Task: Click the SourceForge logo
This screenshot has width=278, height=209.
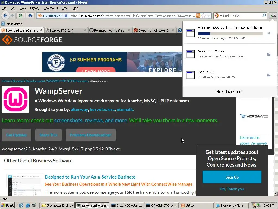Action: tap(32, 40)
